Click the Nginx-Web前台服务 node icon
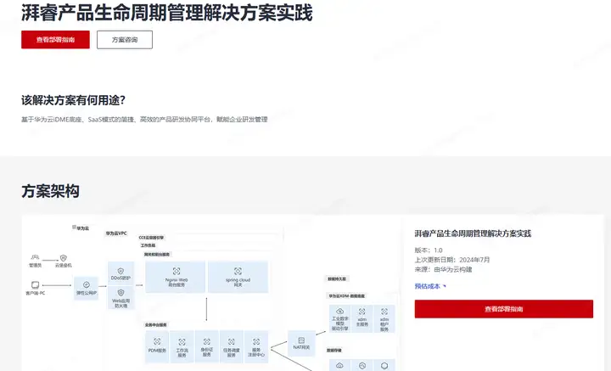 [x=177, y=271]
